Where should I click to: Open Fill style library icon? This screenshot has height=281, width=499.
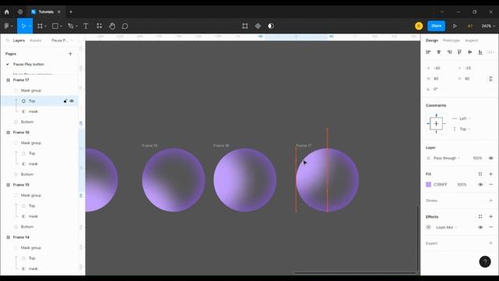coord(480,174)
